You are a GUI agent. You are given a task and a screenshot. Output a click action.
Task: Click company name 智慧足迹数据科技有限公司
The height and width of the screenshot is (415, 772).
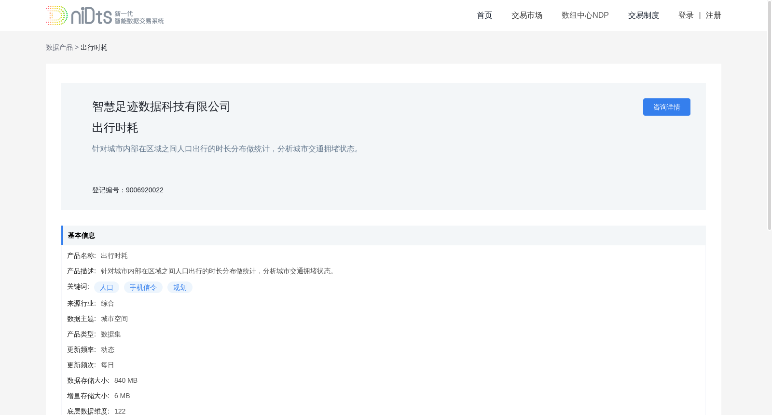(x=161, y=107)
